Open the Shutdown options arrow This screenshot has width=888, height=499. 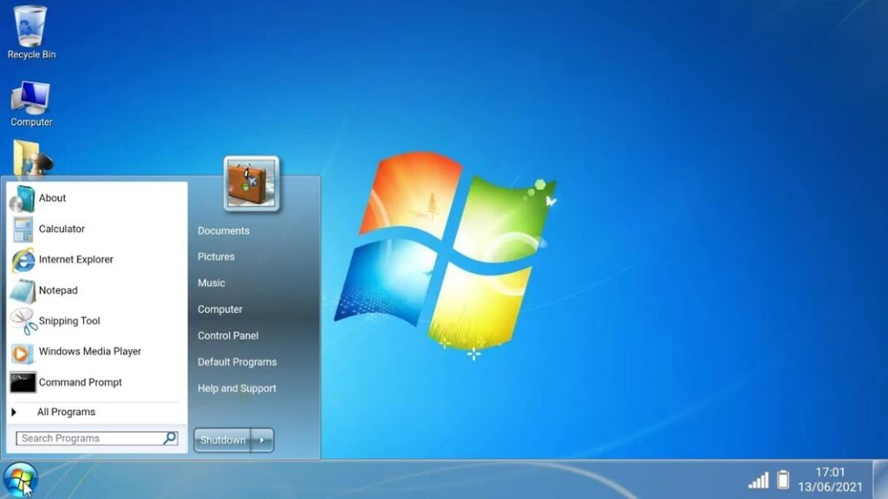pyautogui.click(x=263, y=440)
